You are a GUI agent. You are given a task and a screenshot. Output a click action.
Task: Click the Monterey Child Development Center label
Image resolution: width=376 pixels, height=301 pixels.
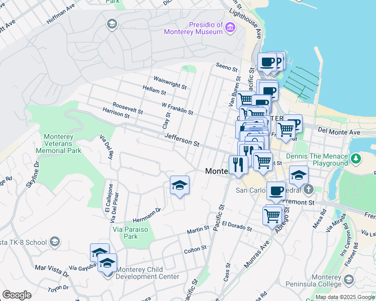[x=147, y=273]
